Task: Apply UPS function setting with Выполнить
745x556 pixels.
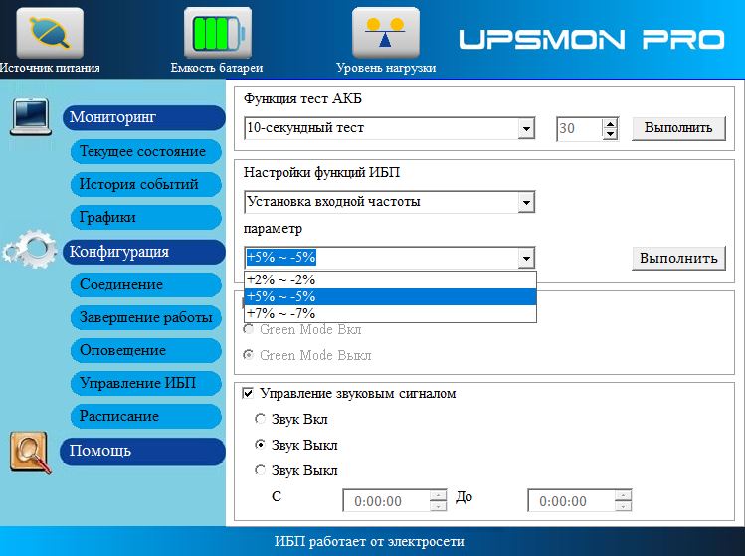Action: tap(678, 258)
